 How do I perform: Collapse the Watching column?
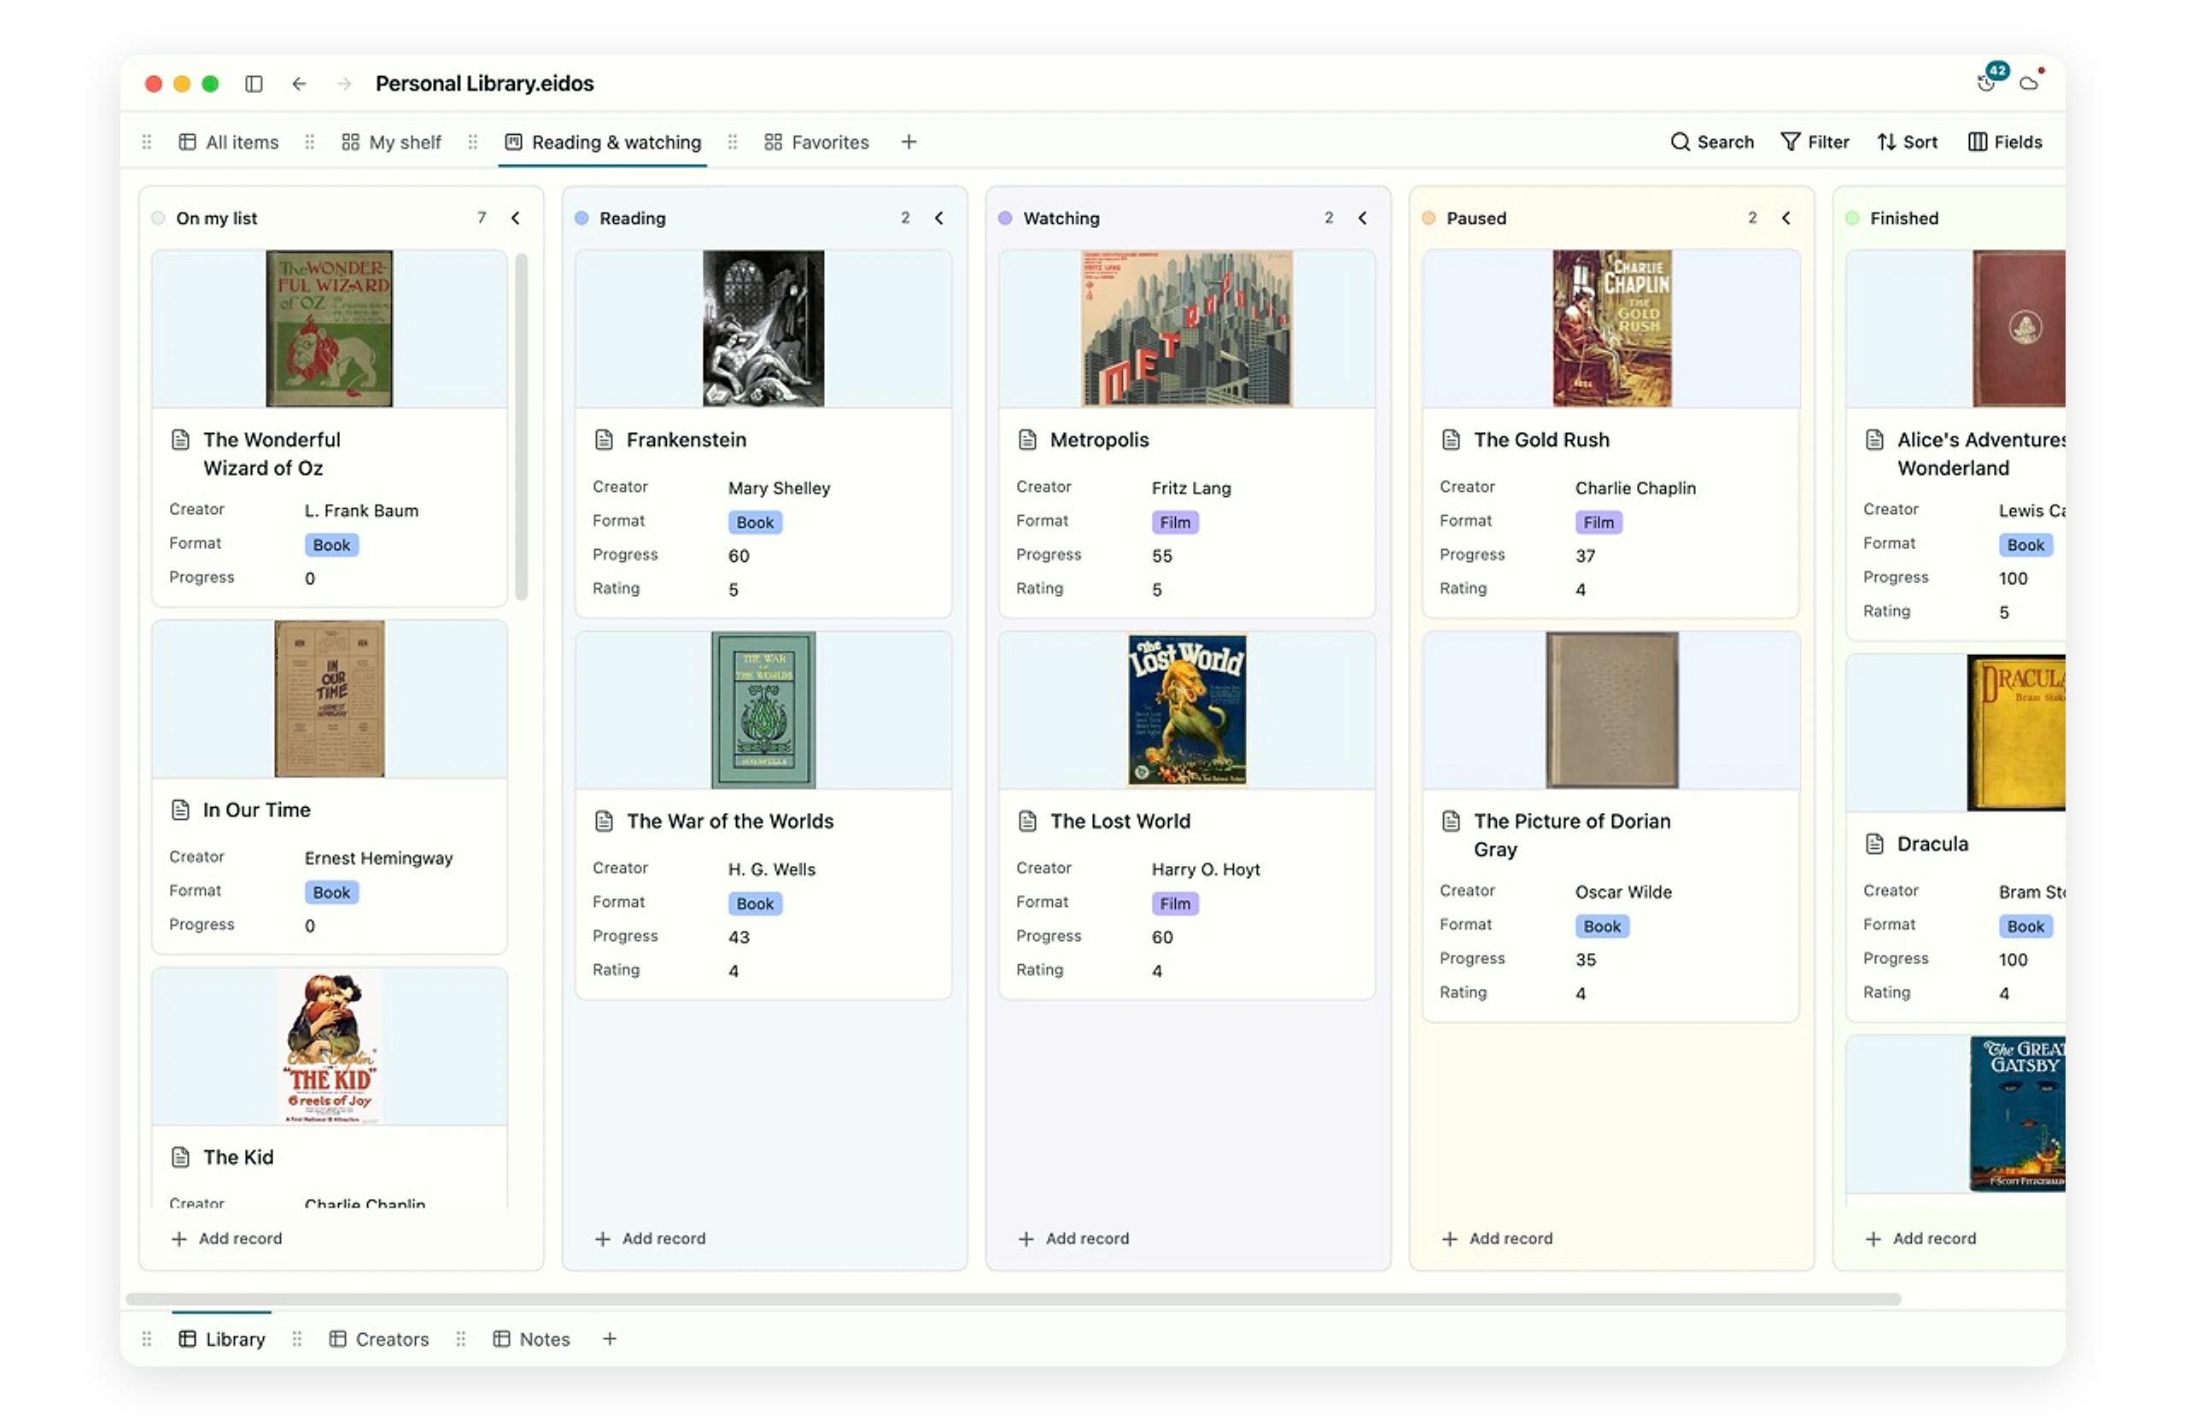point(1362,218)
